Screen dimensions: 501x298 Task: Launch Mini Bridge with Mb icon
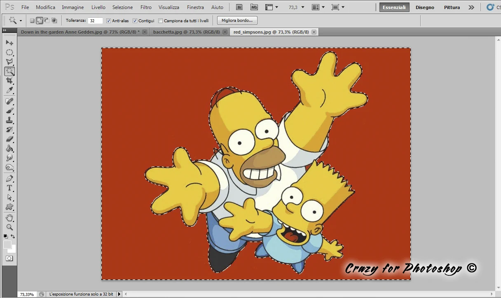coord(254,7)
